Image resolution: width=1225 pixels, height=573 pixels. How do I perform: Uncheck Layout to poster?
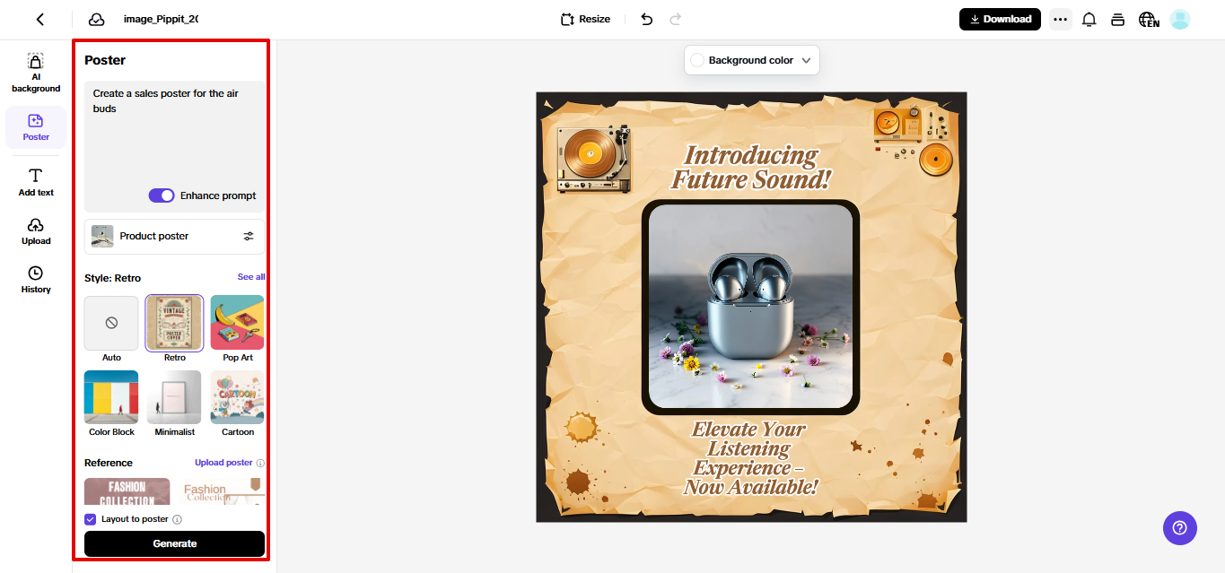[90, 518]
